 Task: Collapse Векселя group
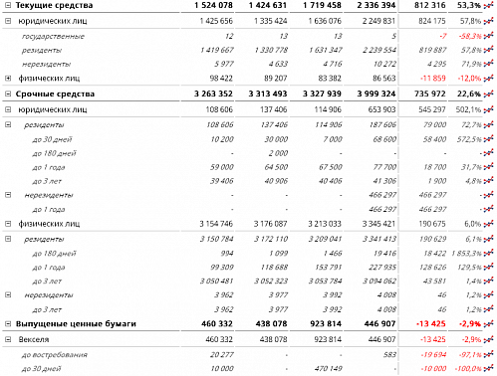8,339
